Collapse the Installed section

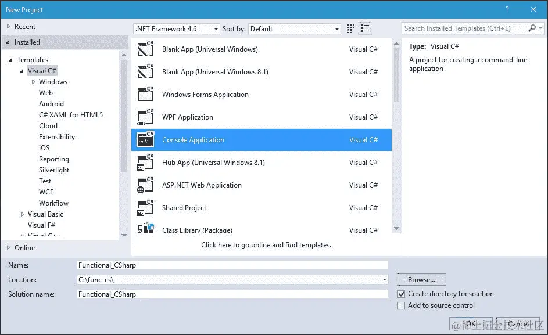pyautogui.click(x=8, y=42)
